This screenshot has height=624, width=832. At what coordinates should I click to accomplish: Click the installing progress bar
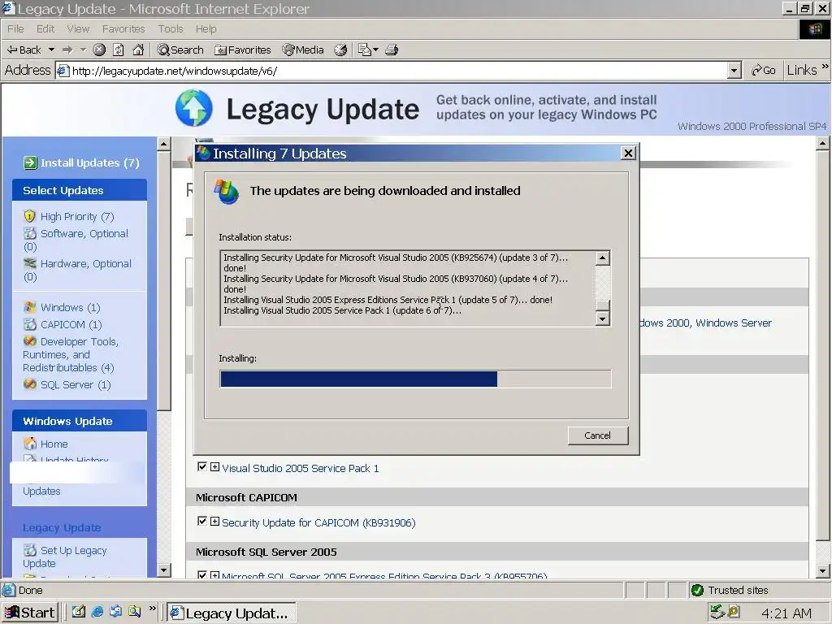pyautogui.click(x=415, y=379)
